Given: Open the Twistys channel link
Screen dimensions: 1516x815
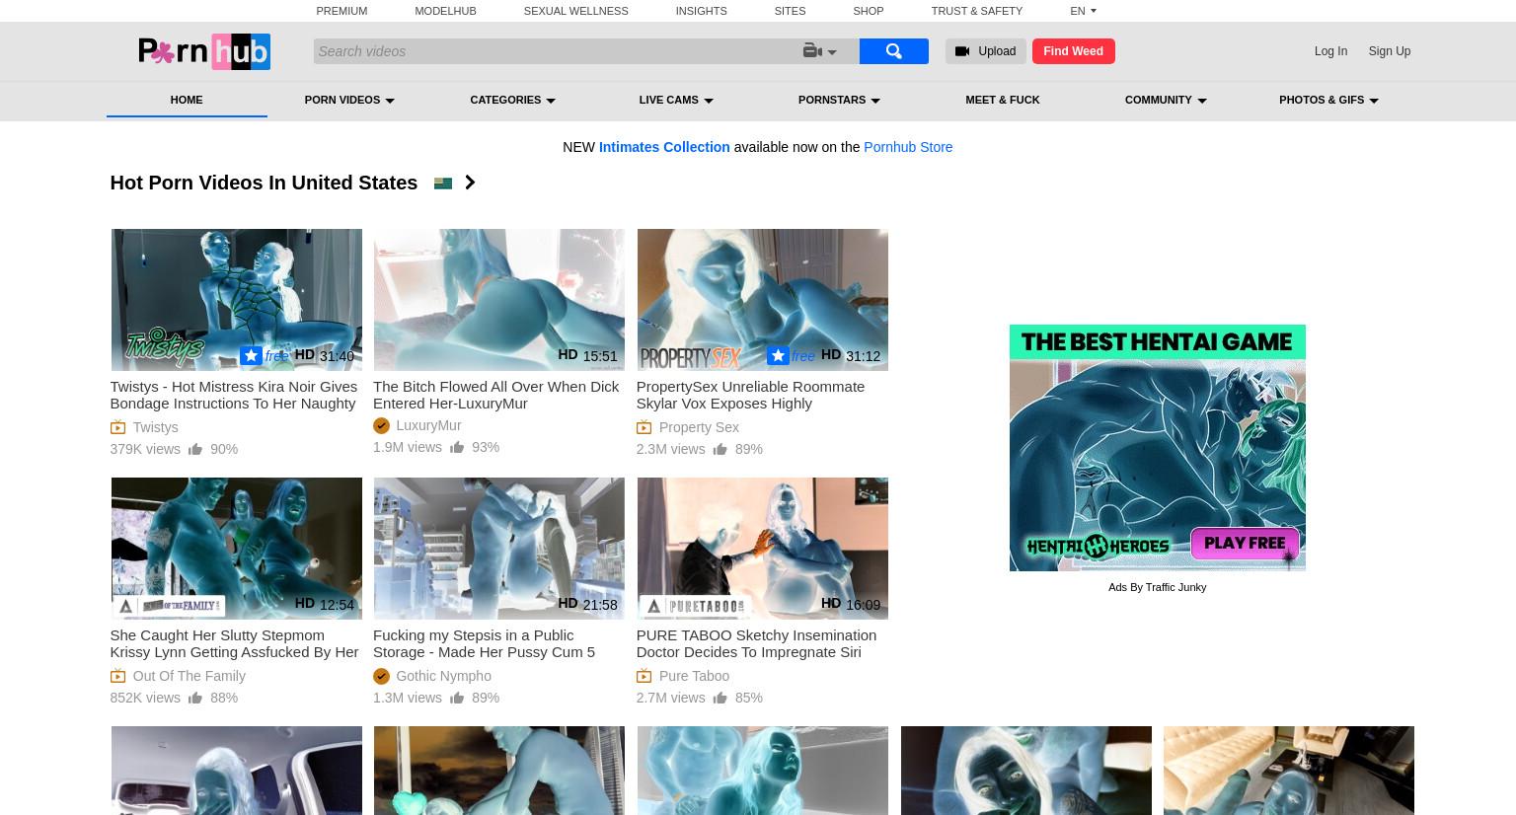Looking at the screenshot, I should pyautogui.click(x=155, y=427).
